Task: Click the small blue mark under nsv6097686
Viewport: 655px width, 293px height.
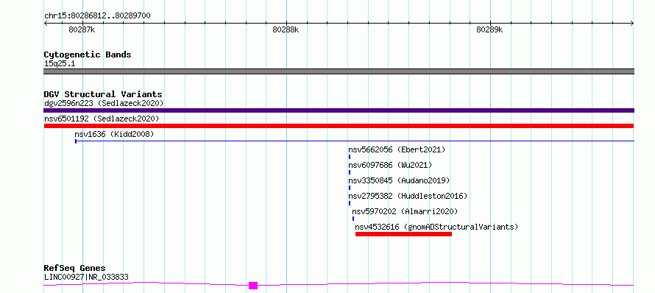Action: coord(350,172)
